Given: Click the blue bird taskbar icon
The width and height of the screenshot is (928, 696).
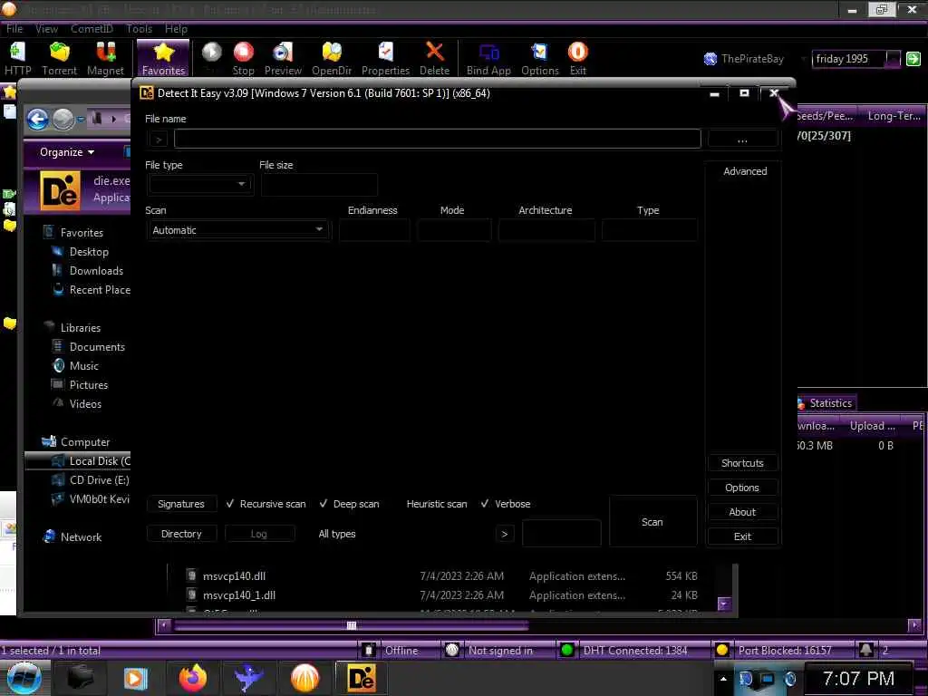Looking at the screenshot, I should click(248, 678).
